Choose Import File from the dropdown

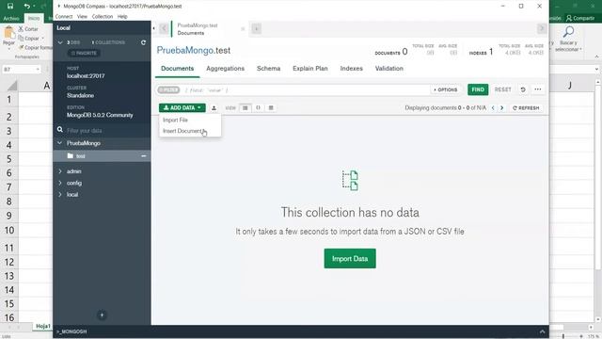(175, 120)
